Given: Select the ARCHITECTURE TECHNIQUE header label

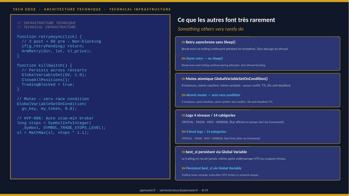Looking at the screenshot, I should click(x=72, y=9).
